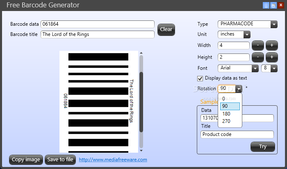Click the barcode preview scrollbar thumb

click(x=141, y=102)
